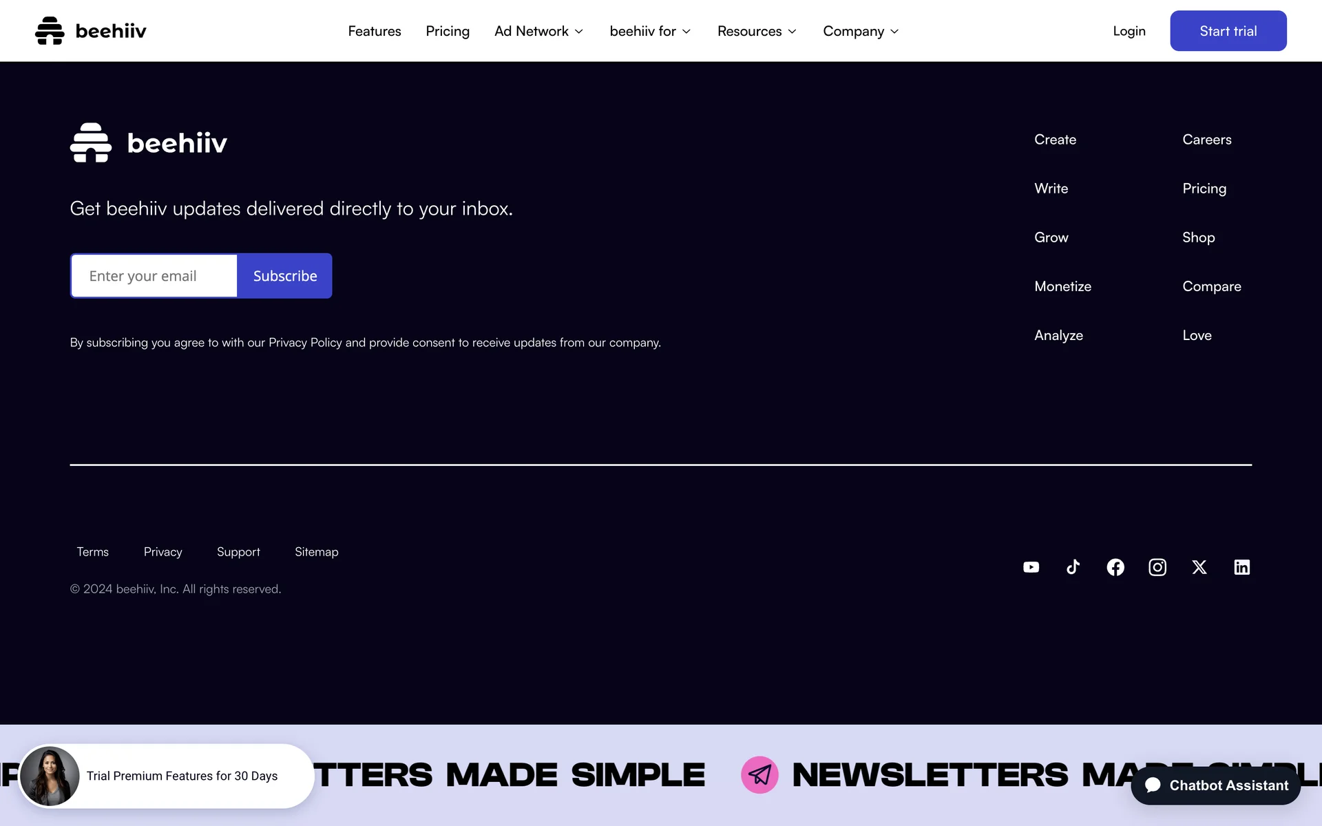Focus the 'Enter your email' field
Image resolution: width=1322 pixels, height=826 pixels.
[154, 276]
